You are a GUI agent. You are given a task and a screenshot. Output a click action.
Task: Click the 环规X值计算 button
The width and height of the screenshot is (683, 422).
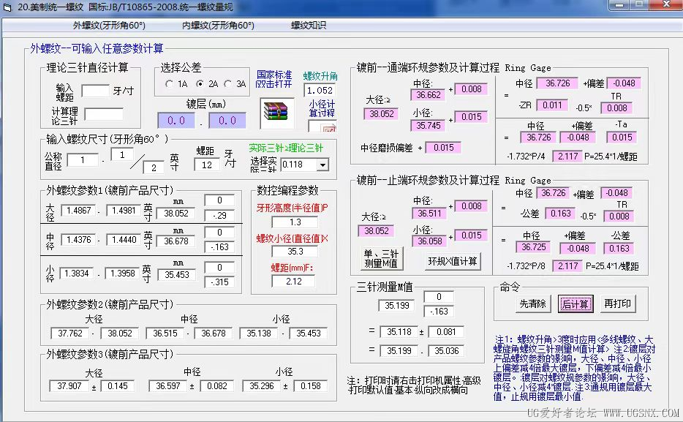(453, 261)
